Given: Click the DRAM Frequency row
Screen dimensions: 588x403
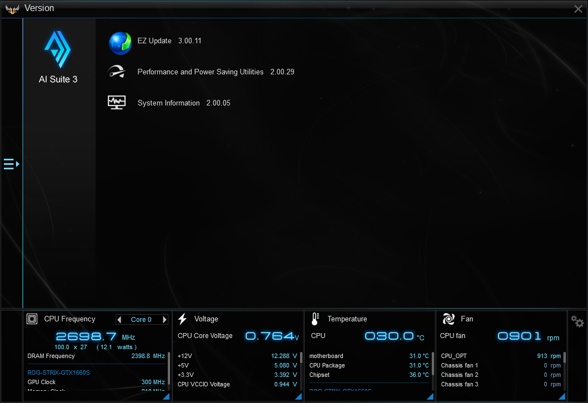Looking at the screenshot, I should [x=96, y=356].
